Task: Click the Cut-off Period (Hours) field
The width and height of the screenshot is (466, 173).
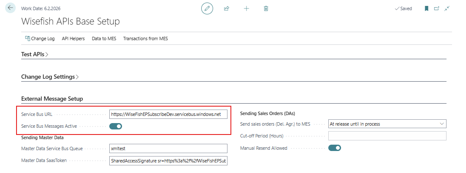Action: [x=387, y=136]
